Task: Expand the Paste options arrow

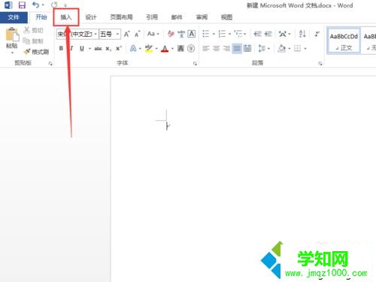Action: [x=12, y=53]
